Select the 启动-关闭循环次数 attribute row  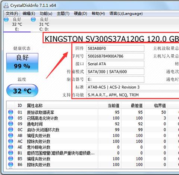click(x=93, y=130)
